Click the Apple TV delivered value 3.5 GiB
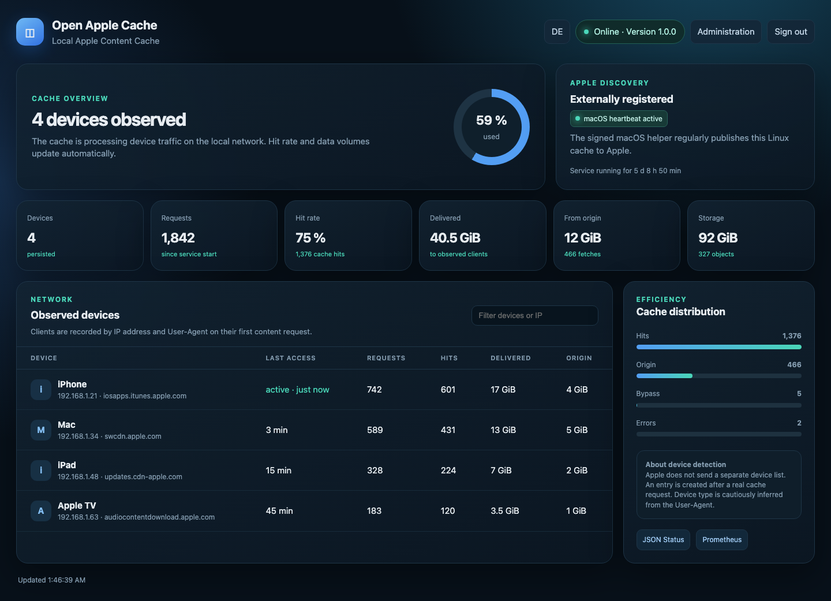The image size is (831, 601). tap(505, 511)
